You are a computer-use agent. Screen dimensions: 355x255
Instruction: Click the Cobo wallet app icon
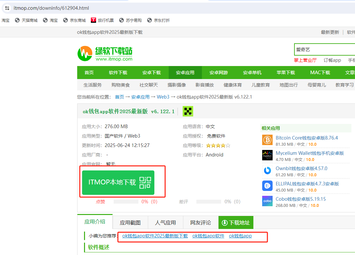(x=267, y=201)
